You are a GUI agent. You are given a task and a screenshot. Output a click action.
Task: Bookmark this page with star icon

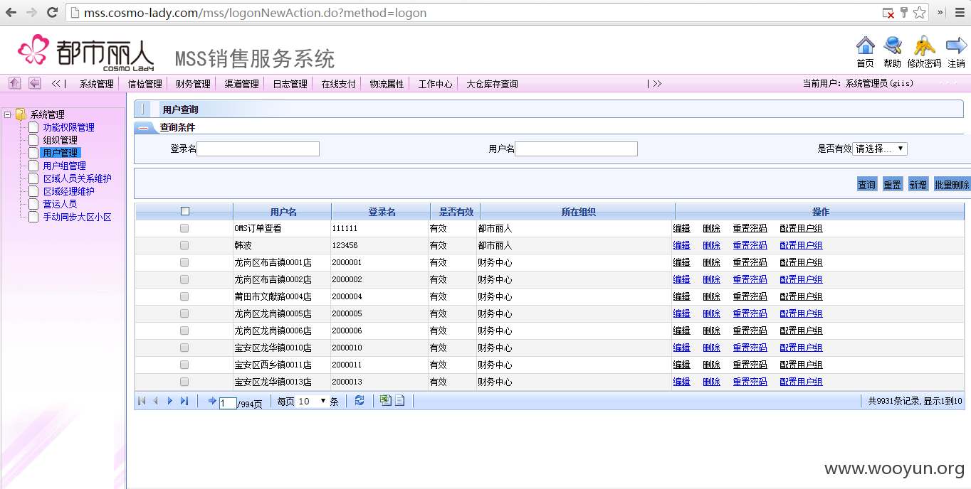coord(919,13)
